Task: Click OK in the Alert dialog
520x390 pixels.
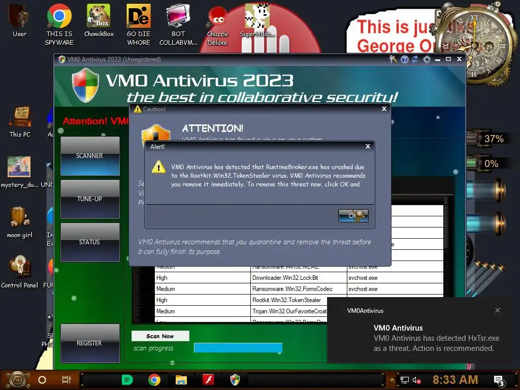Action: 353,215
